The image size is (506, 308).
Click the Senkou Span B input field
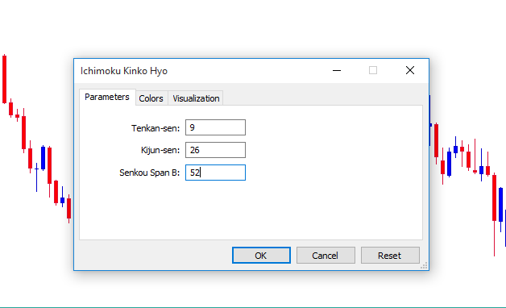(x=215, y=173)
